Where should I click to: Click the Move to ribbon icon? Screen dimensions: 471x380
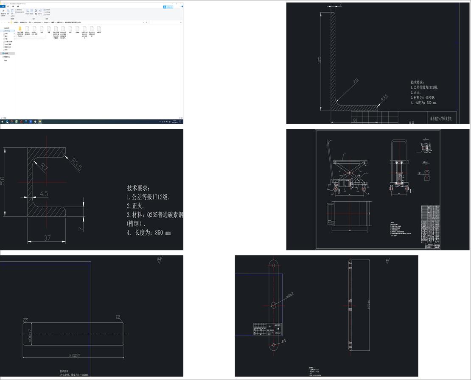[28, 11]
